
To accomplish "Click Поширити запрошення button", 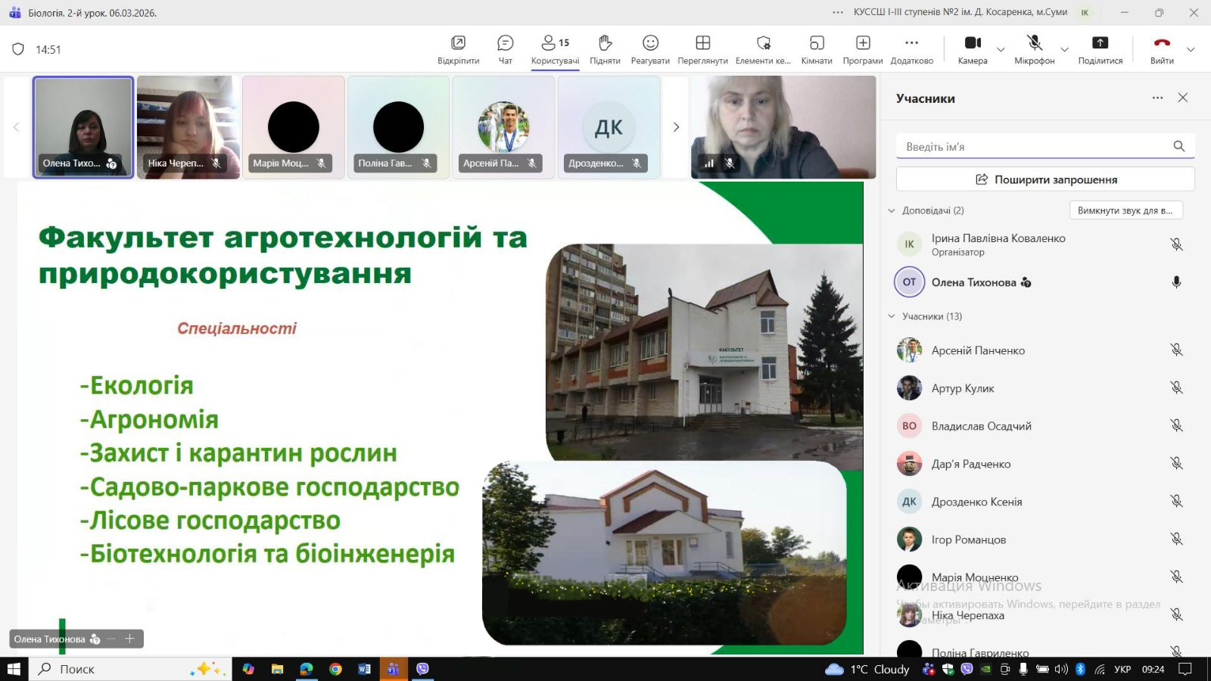I will (1045, 179).
